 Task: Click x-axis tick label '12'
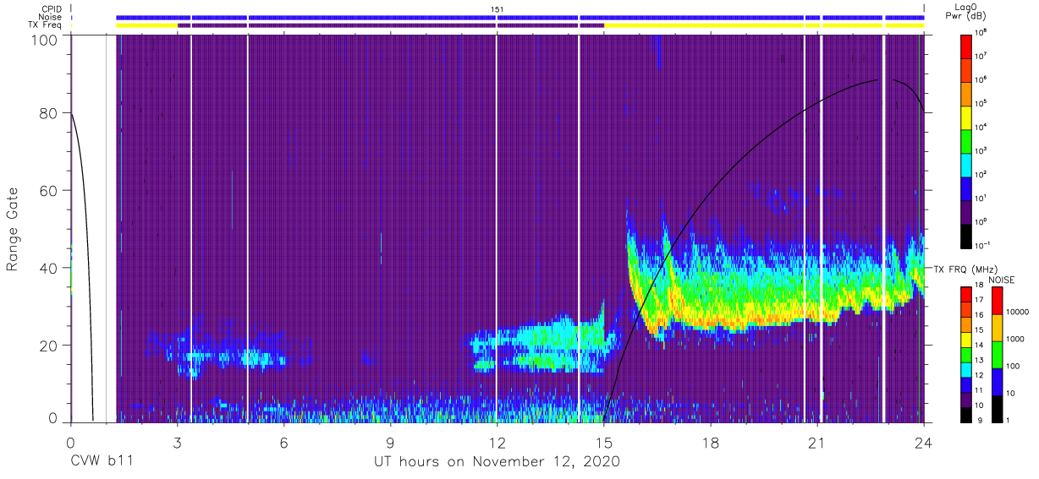click(x=498, y=442)
